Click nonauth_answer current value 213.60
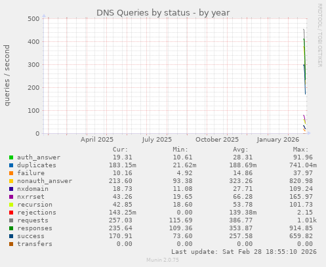 121,181
